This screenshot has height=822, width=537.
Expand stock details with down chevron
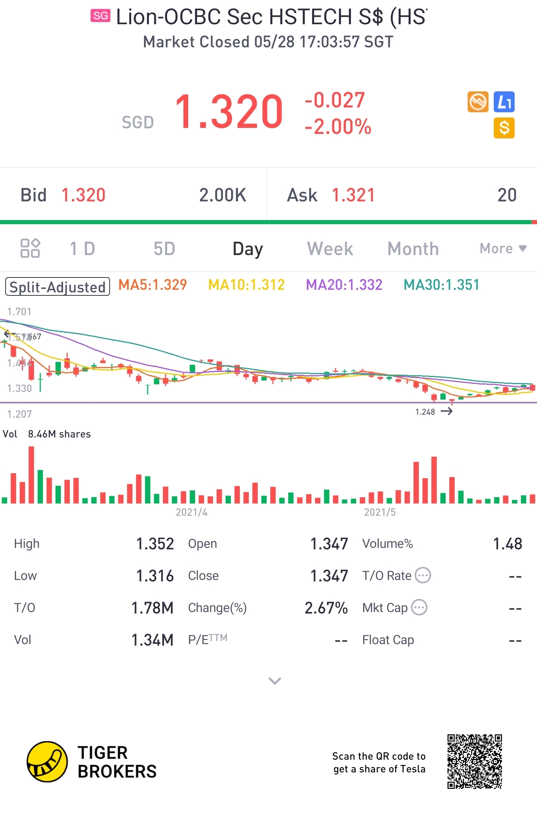[275, 681]
